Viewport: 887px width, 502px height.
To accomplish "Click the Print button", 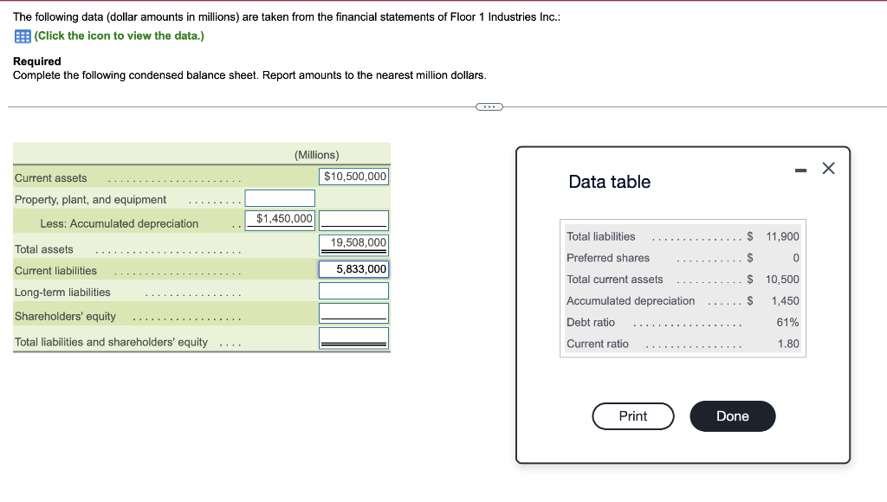I will coord(633,416).
